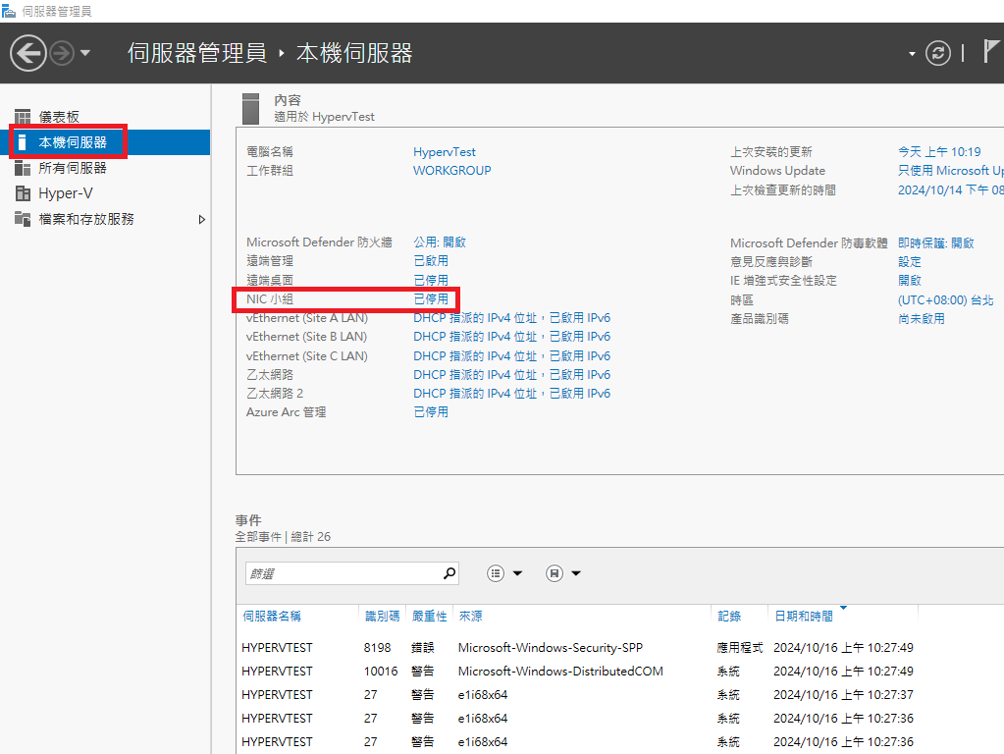Open vEthernet (Site B LAN) IP settings link
This screenshot has height=754, width=1004.
[x=511, y=337]
